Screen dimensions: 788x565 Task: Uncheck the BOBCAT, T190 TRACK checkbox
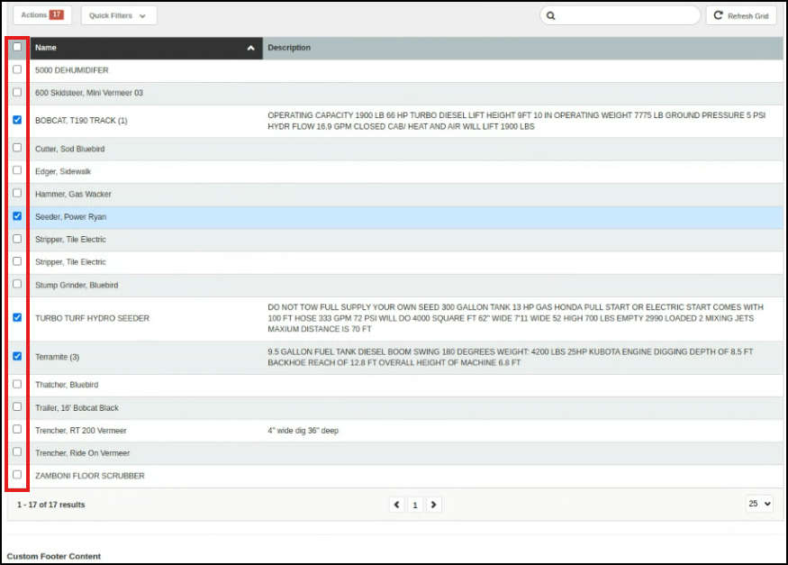pos(17,120)
